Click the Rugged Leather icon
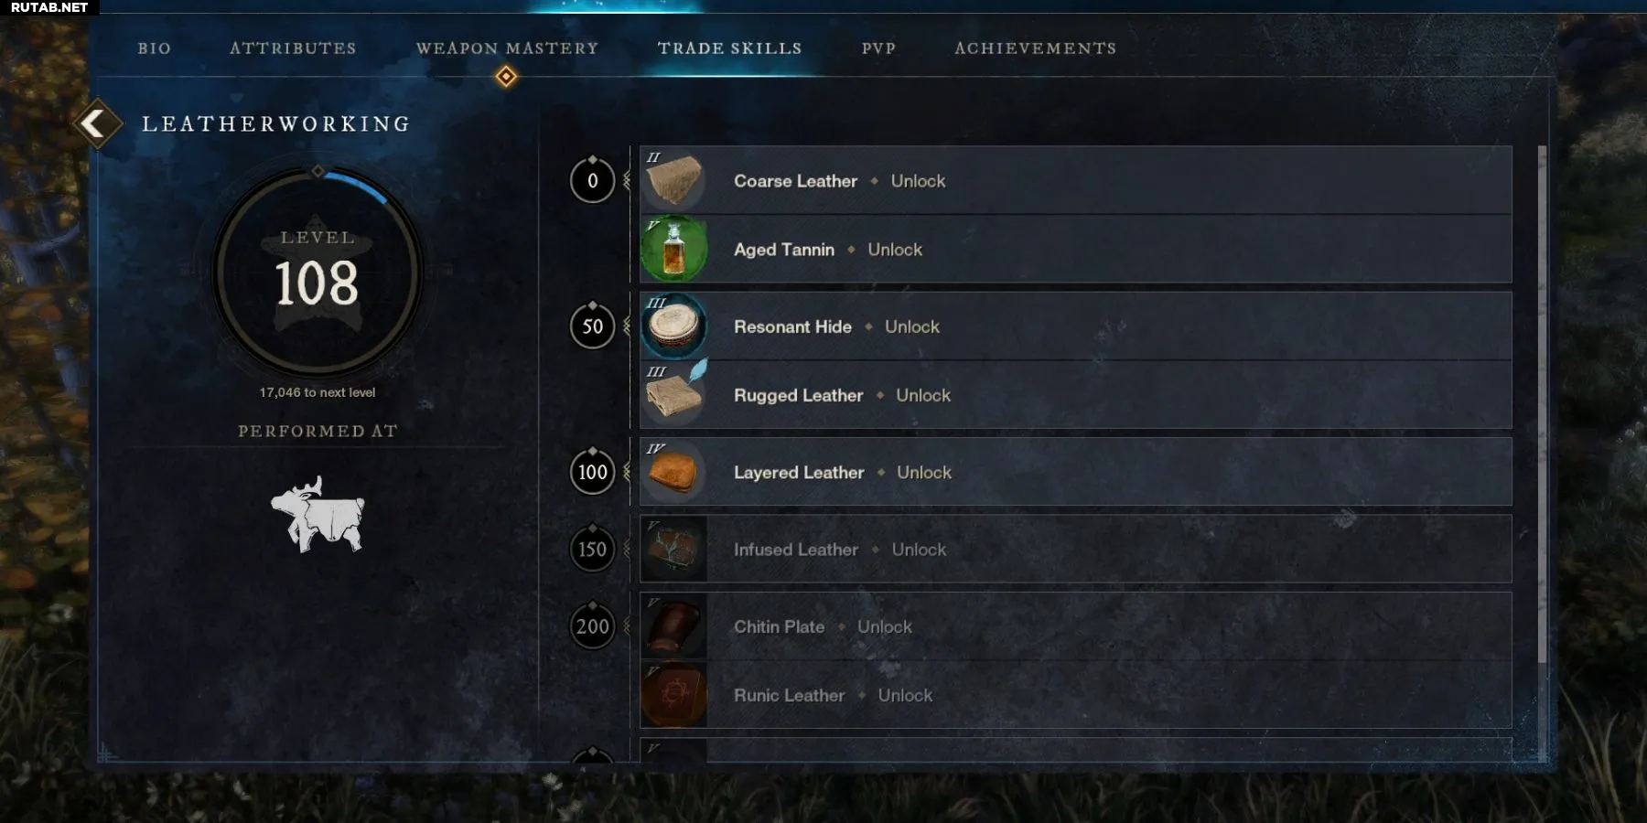1647x823 pixels. pos(674,395)
